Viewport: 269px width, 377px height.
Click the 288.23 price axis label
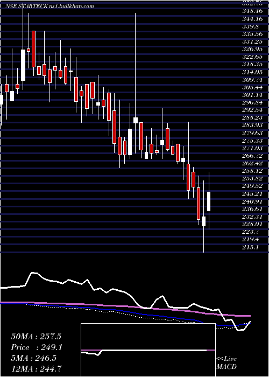(x=252, y=118)
